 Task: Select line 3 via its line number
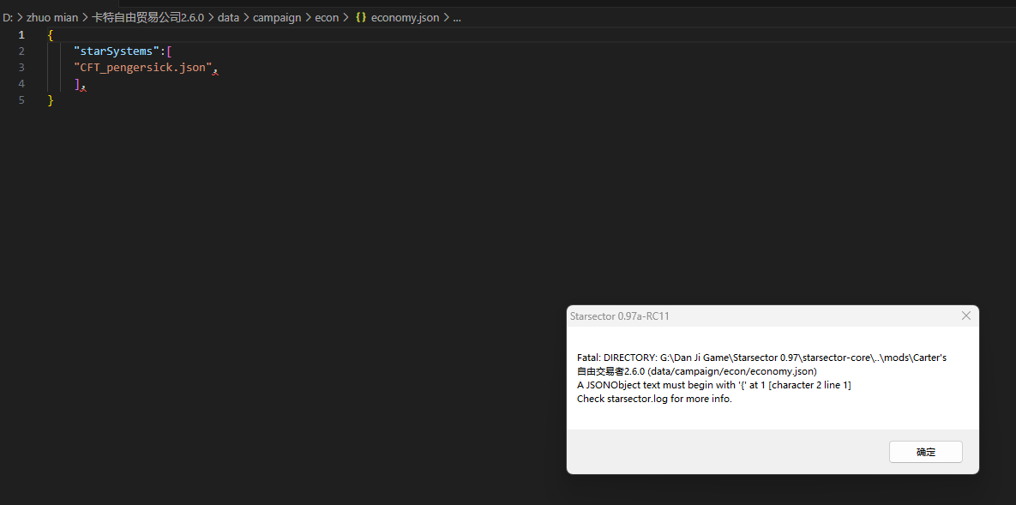(21, 68)
